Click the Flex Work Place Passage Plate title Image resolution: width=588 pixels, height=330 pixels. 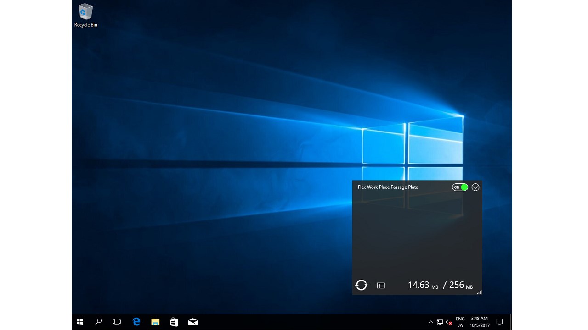tap(388, 187)
